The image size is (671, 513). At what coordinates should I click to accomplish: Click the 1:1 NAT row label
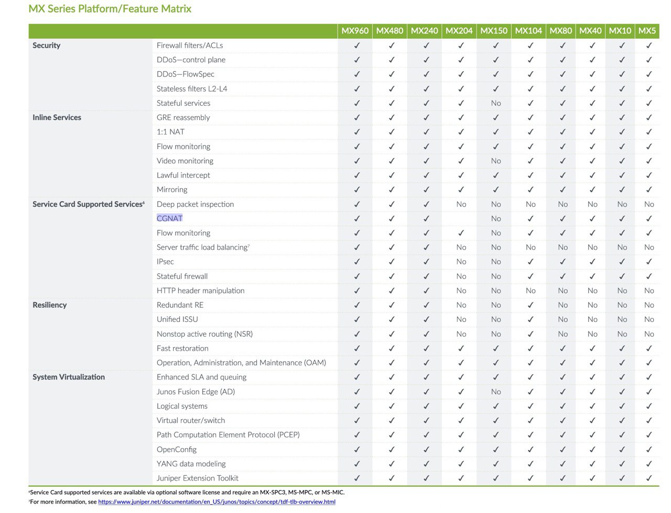coord(170,132)
